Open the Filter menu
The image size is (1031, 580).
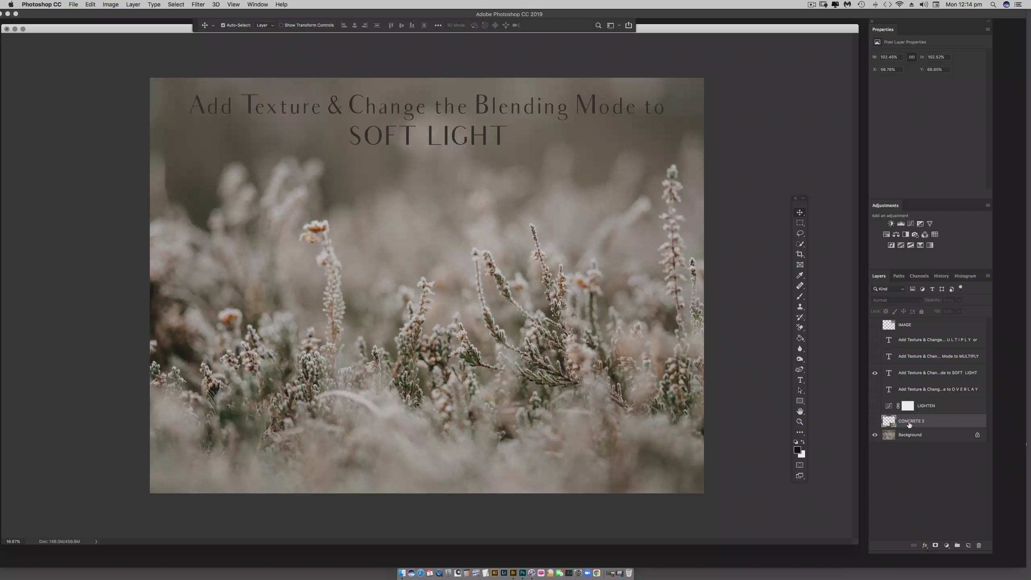pos(198,4)
